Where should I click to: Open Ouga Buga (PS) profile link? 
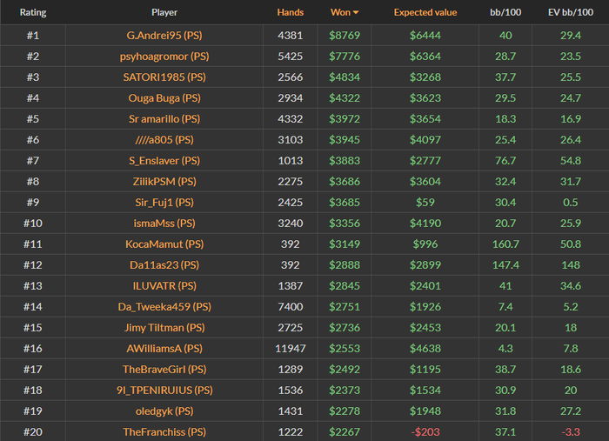pos(164,98)
